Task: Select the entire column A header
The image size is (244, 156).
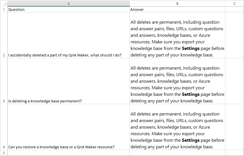Action: pyautogui.click(x=68, y=3)
